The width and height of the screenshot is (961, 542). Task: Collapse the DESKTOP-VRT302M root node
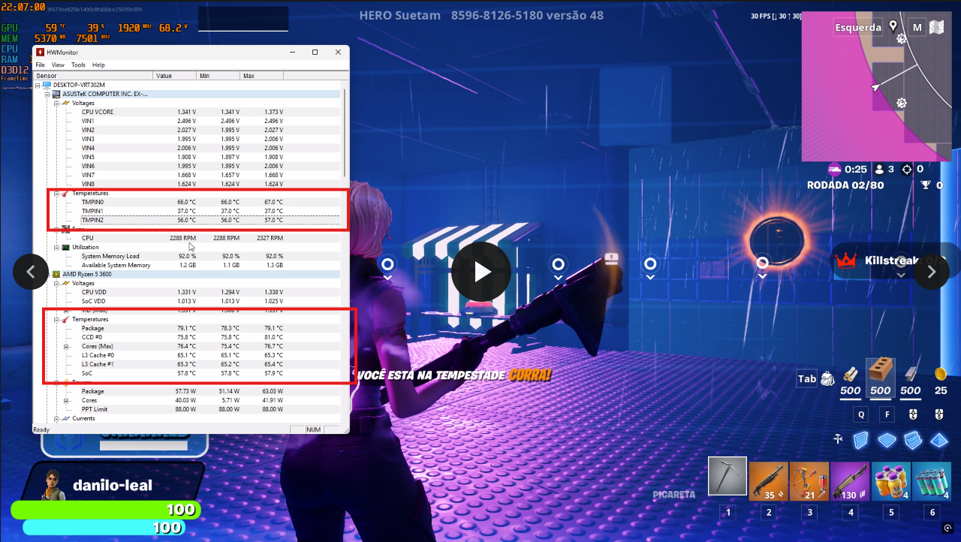(38, 85)
